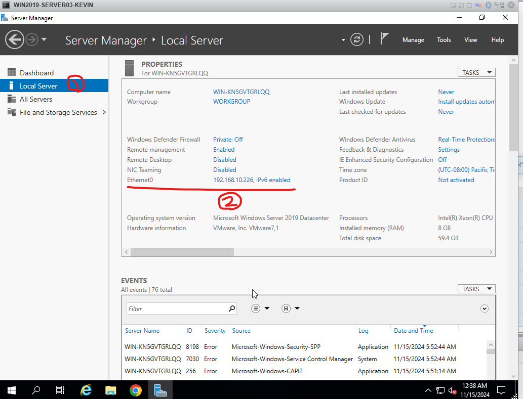Viewport: 523px width, 399px height.
Task: Click the save query disk icon
Action: coord(286,308)
